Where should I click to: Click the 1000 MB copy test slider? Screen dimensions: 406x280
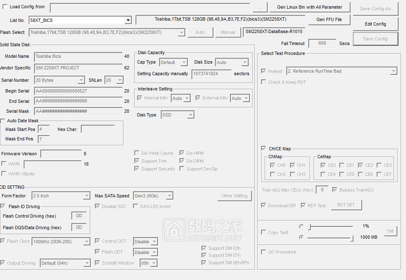point(330,238)
